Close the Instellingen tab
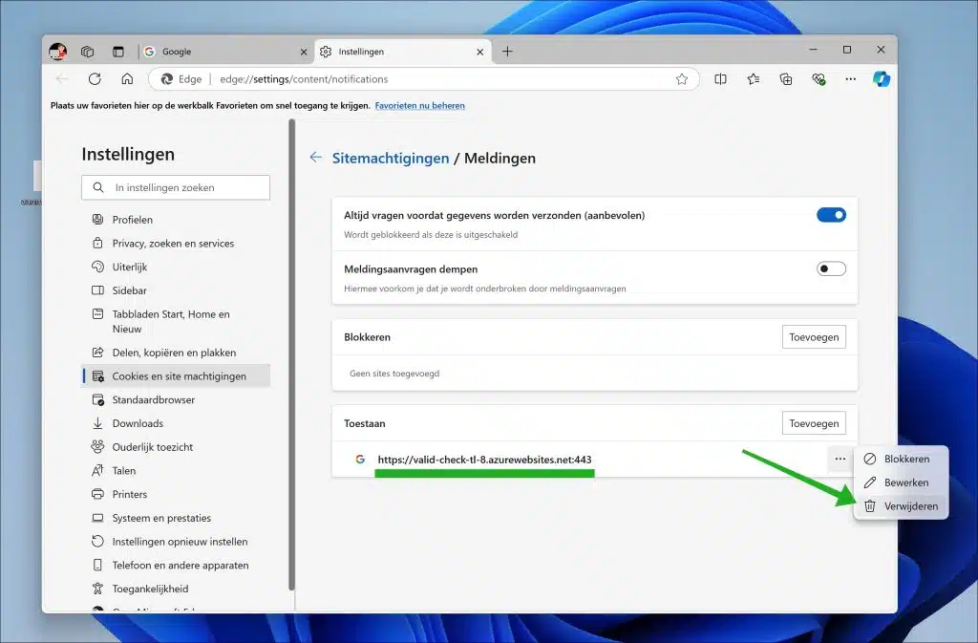The height and width of the screenshot is (643, 978). click(479, 52)
